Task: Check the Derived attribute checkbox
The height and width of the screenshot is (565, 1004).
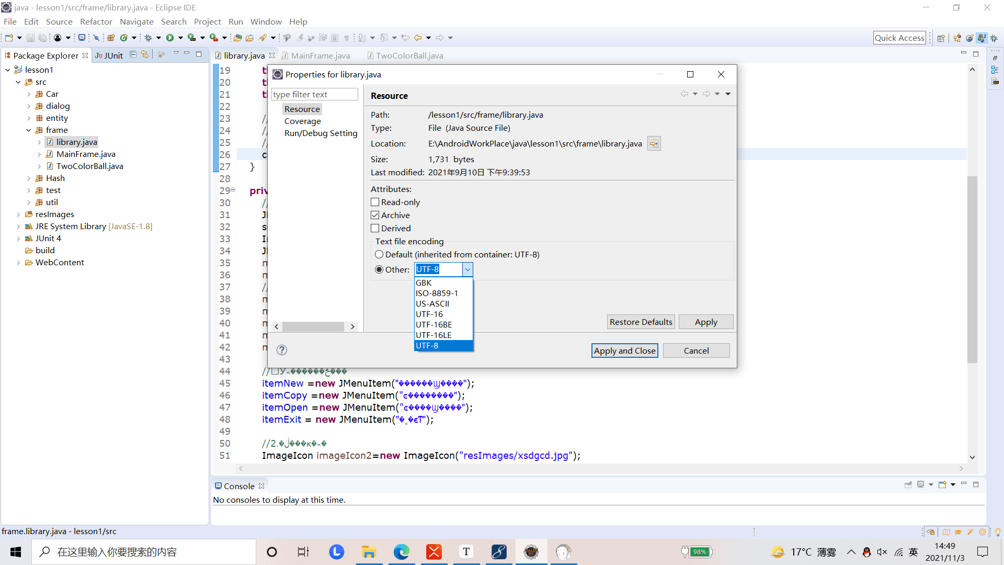Action: [375, 228]
